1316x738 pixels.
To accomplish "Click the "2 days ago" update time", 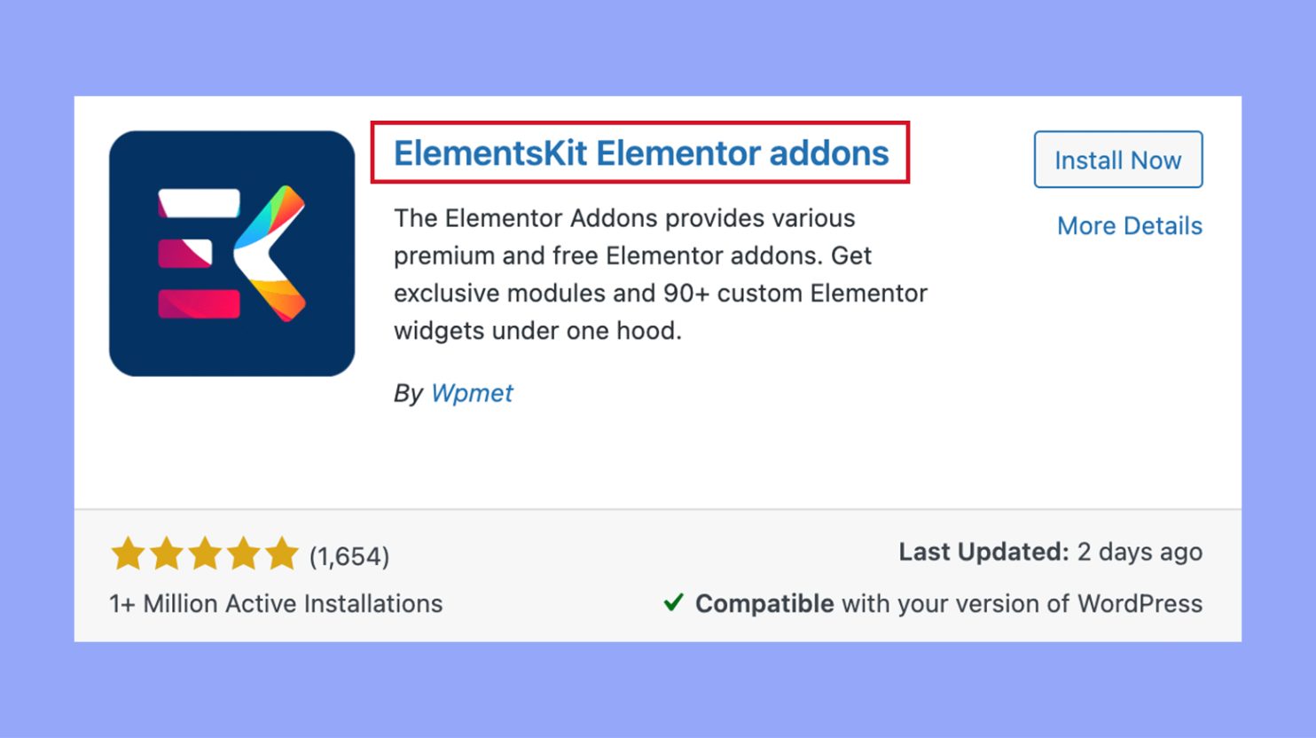I will click(1140, 552).
